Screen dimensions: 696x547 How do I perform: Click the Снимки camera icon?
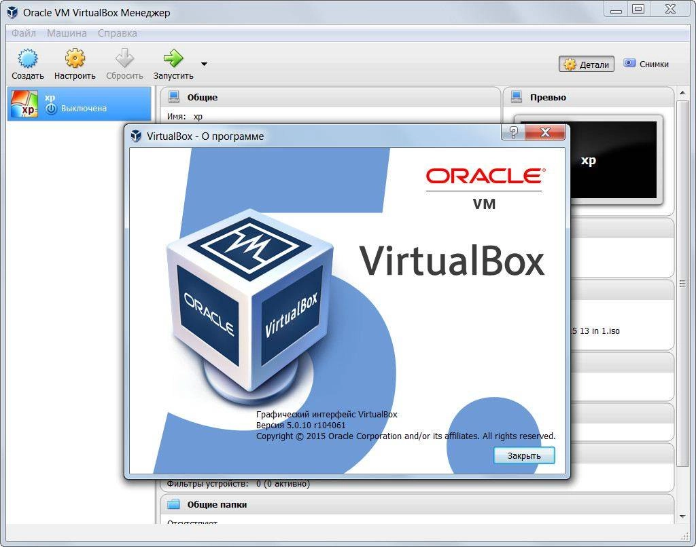[629, 63]
